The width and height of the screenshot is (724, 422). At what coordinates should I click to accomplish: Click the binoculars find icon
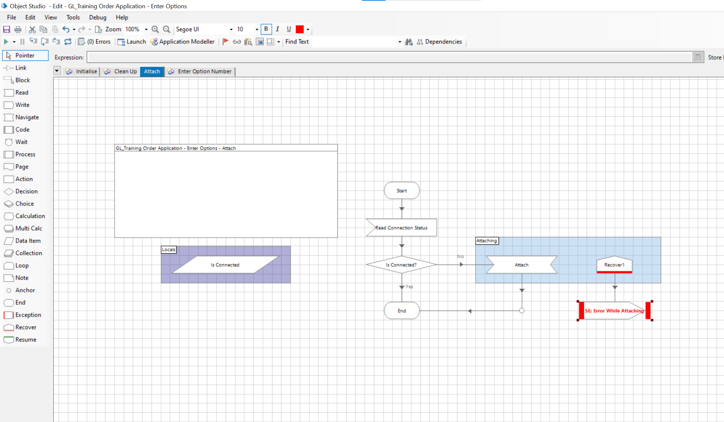point(409,42)
